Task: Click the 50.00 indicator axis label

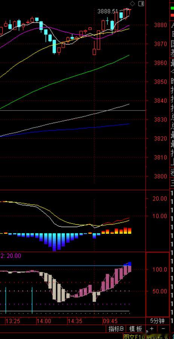Action: pos(160,291)
